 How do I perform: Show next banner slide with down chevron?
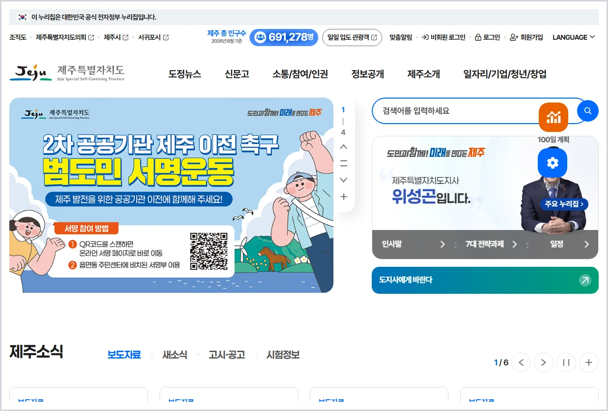point(343,180)
